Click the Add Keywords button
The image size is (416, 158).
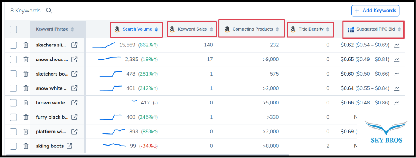(375, 11)
